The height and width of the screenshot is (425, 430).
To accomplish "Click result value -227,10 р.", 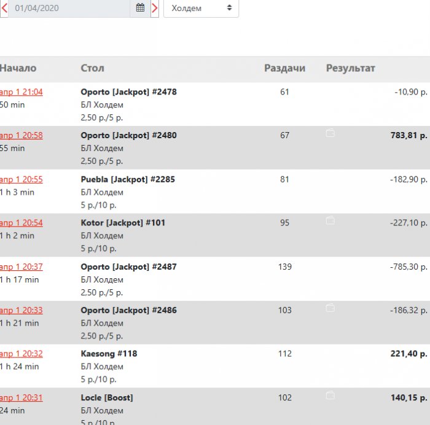I will (x=408, y=223).
